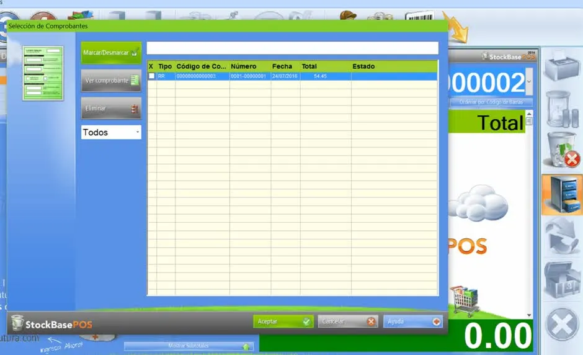
Task: Click the Mostrar Subtotales button
Action: [189, 346]
